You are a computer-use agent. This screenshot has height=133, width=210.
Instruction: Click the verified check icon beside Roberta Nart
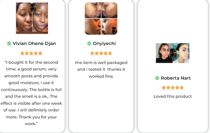click(157, 78)
